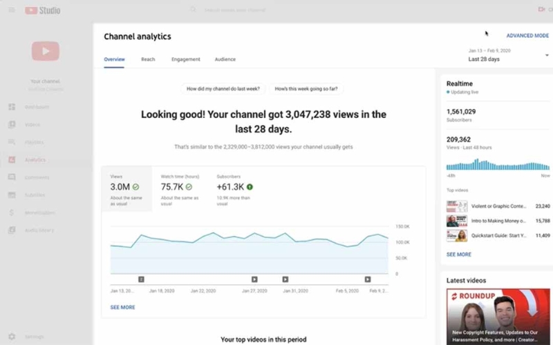Open the Audience tab
The image size is (553, 345).
(x=225, y=59)
